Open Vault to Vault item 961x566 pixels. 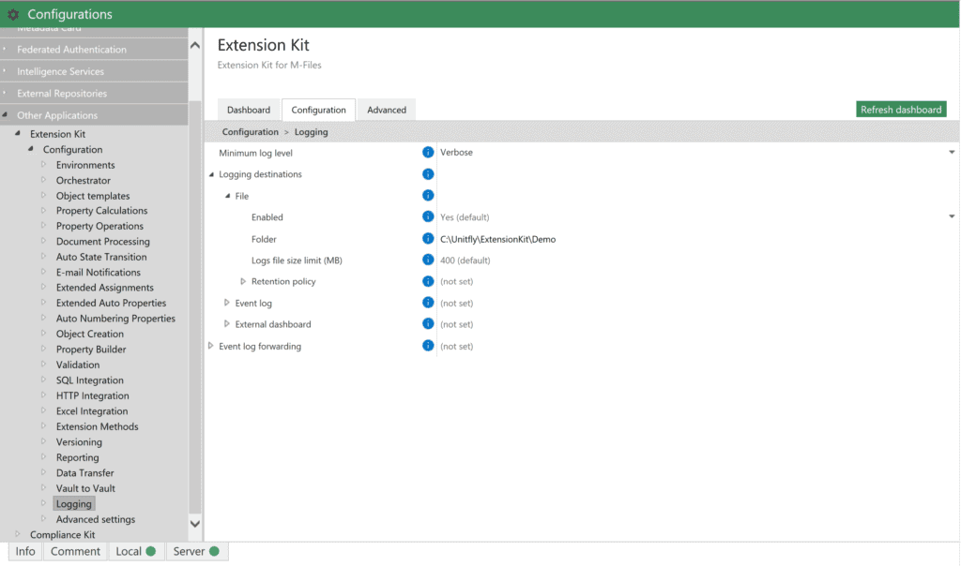(85, 488)
